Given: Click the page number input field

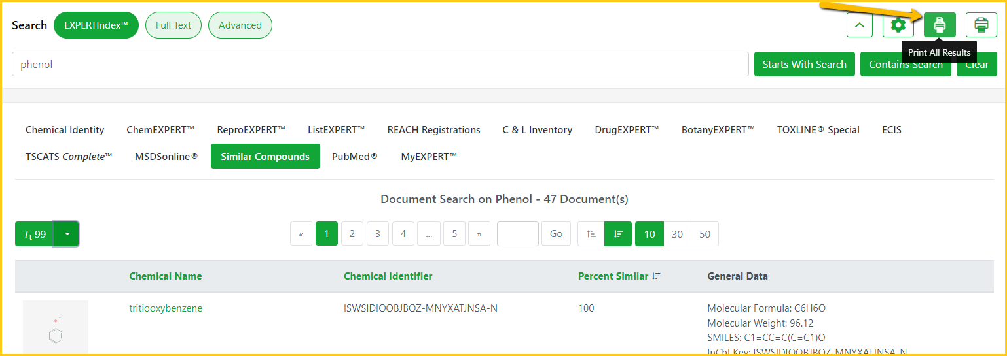Looking at the screenshot, I should pyautogui.click(x=517, y=234).
